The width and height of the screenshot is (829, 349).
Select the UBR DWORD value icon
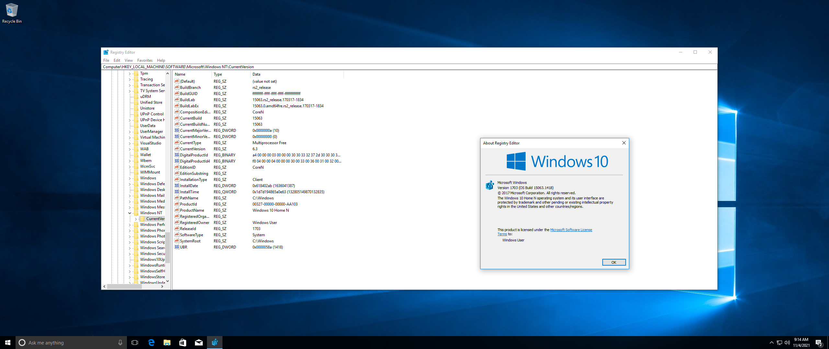click(x=177, y=247)
